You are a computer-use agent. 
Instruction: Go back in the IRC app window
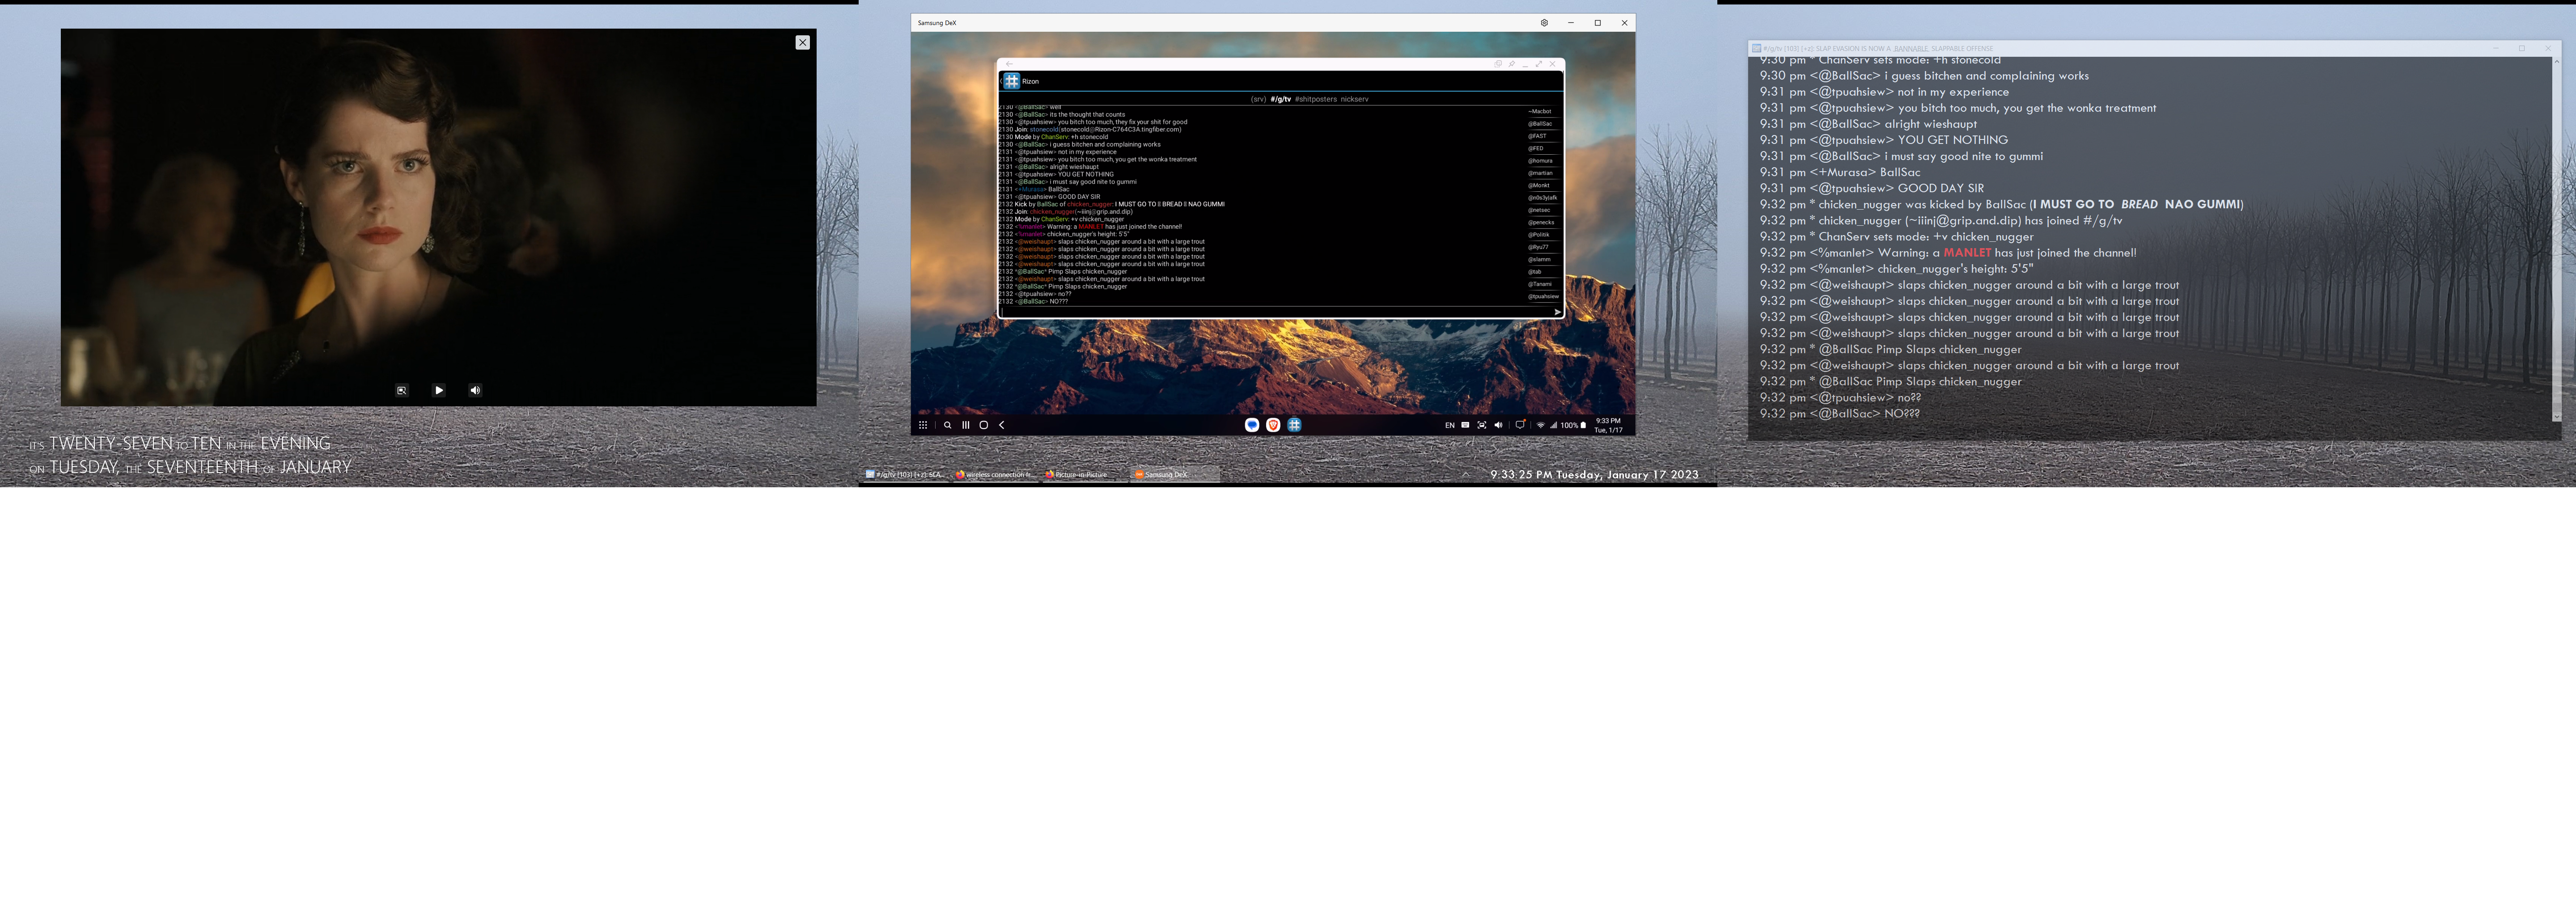pos(1009,64)
